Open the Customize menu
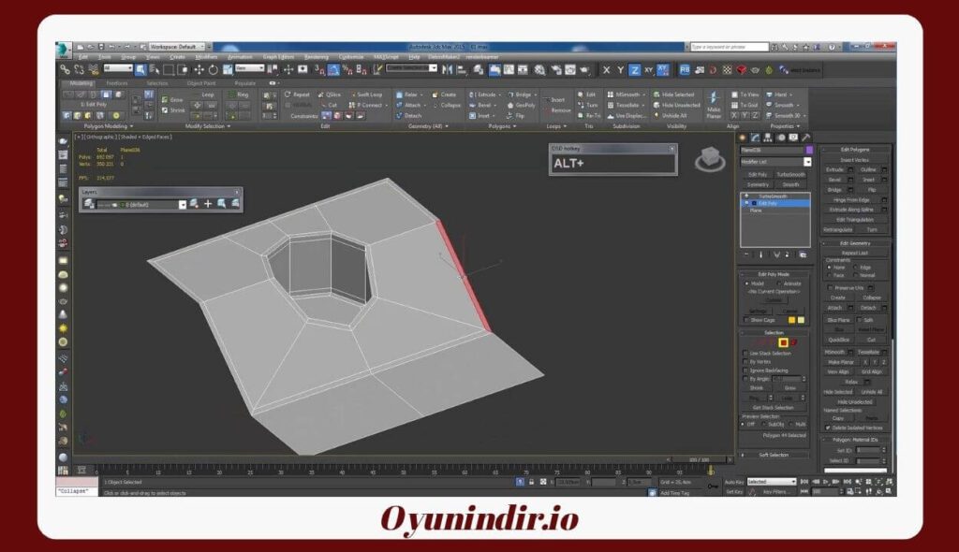The height and width of the screenshot is (552, 959). tap(351, 57)
